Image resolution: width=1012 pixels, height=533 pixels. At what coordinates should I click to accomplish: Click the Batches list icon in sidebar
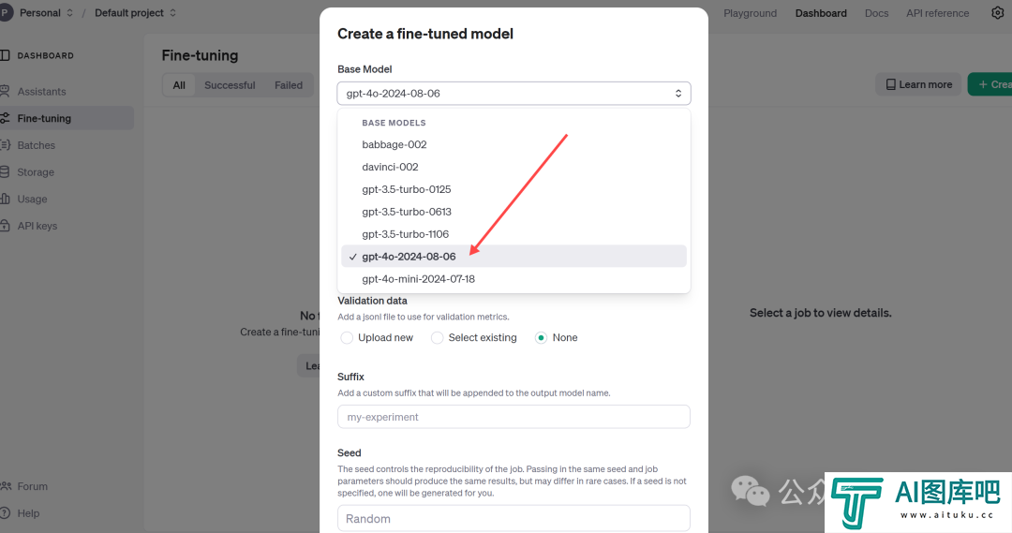5,145
